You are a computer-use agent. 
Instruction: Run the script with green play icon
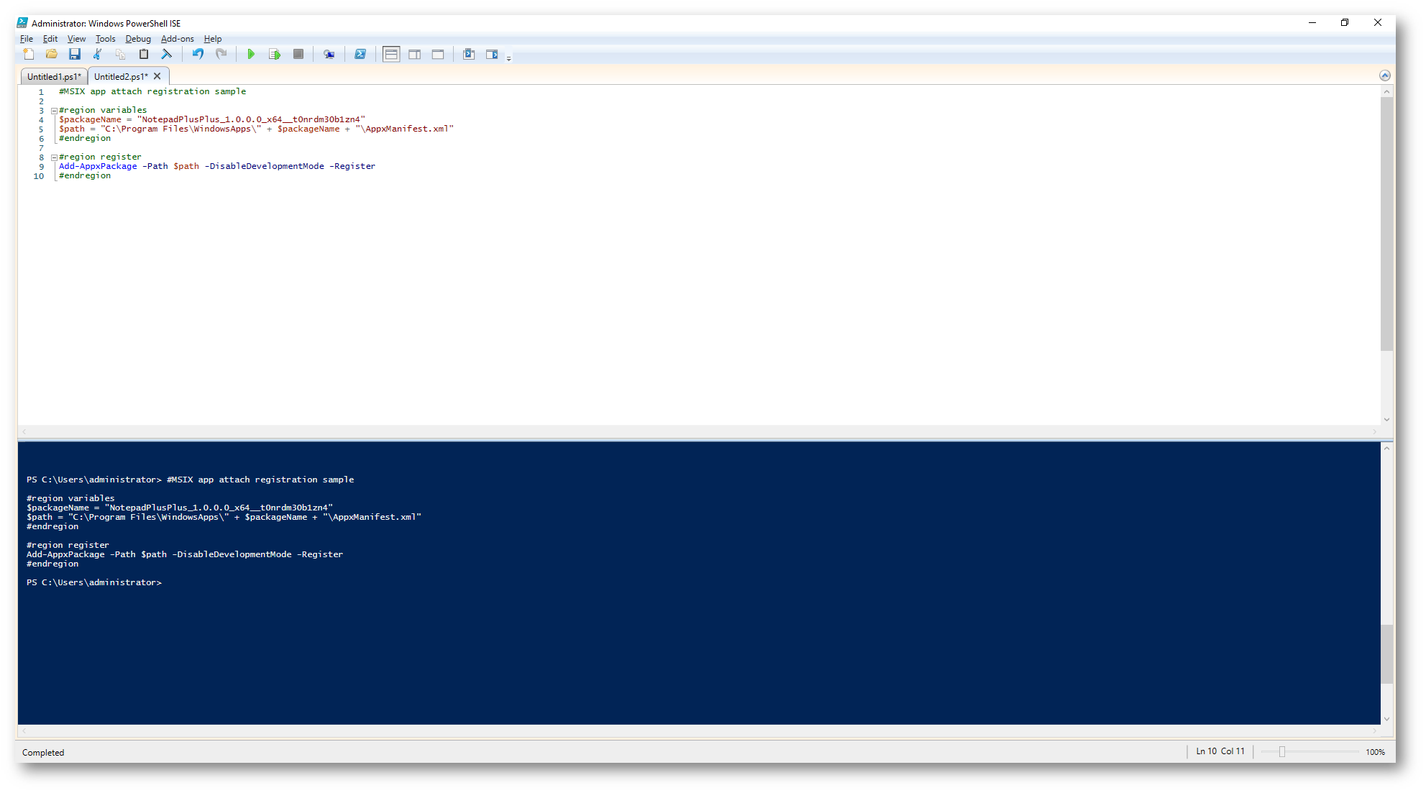point(251,54)
